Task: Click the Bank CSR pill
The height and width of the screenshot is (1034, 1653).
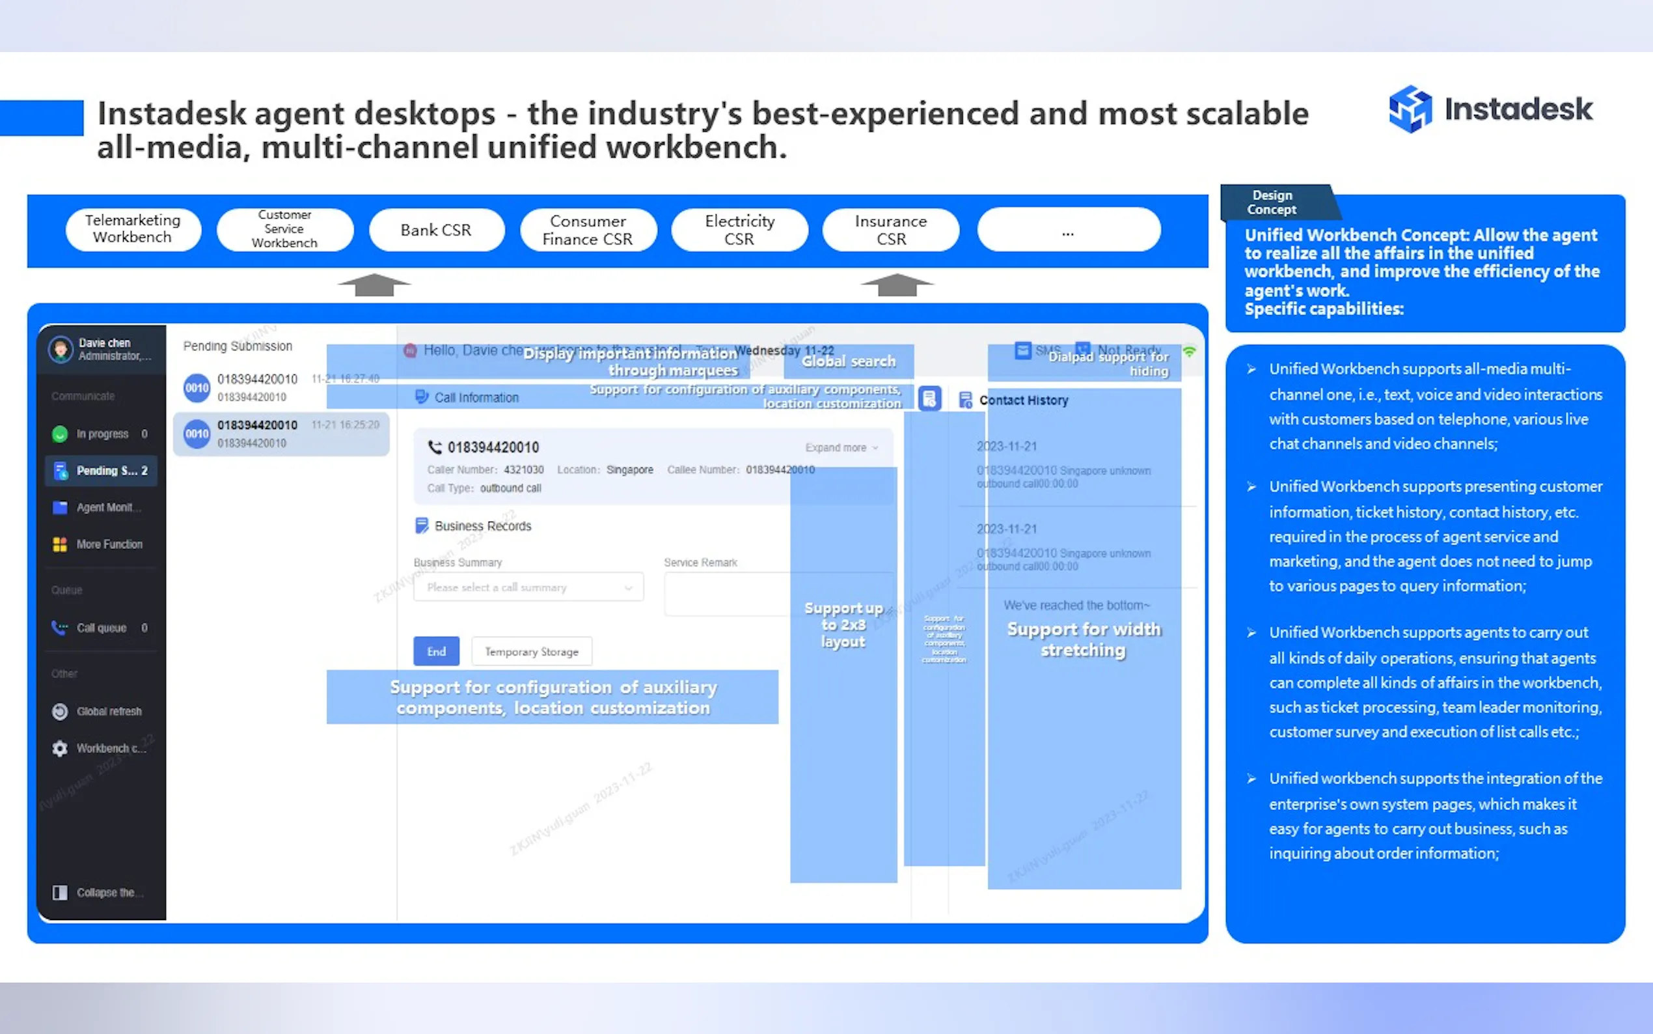Action: (x=436, y=229)
